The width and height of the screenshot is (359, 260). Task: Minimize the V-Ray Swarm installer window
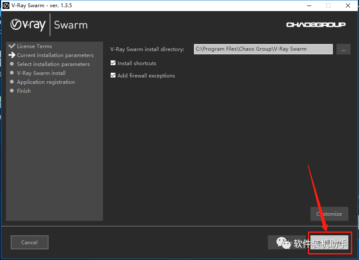pos(309,6)
